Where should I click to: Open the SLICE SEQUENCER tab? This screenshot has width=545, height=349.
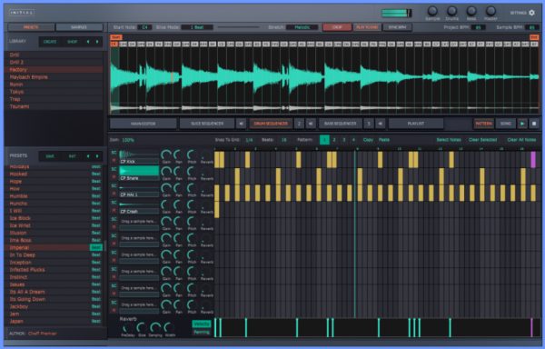coord(207,124)
